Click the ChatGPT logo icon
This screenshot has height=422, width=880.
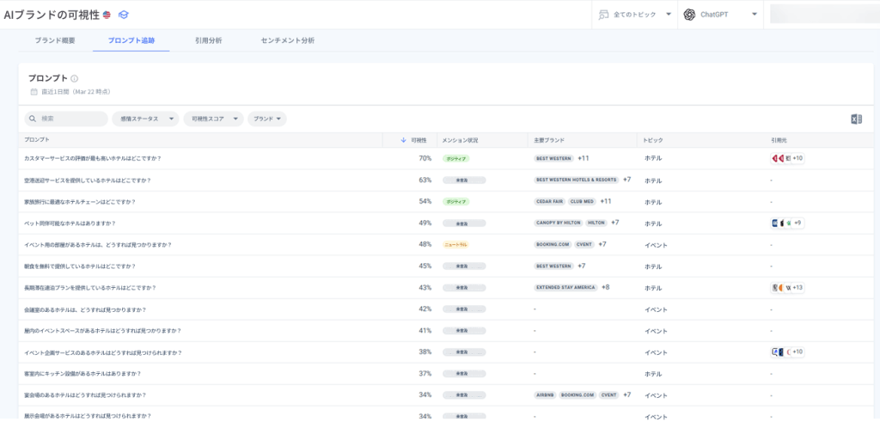point(689,15)
